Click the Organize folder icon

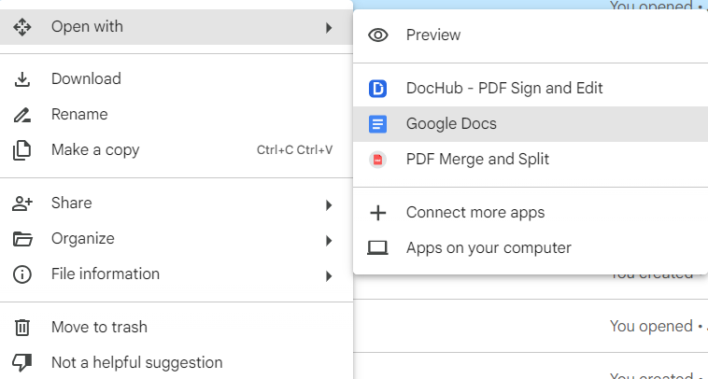[x=22, y=239]
